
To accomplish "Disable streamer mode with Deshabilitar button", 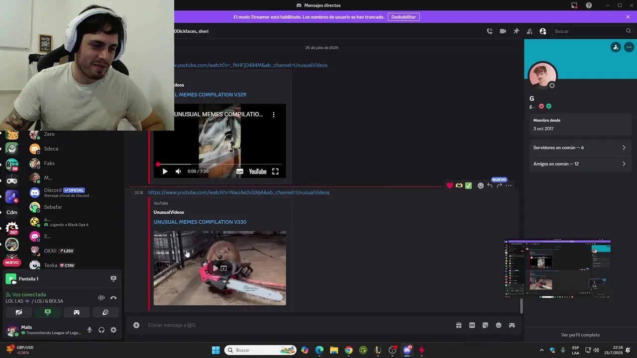I will (404, 17).
